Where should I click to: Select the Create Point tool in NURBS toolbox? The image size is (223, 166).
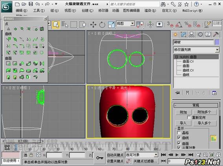[8, 29]
